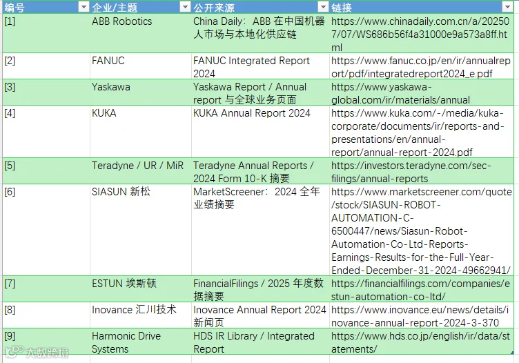Open the chinadaily.com.cn link
Viewport: 519px width, 363px height.
pyautogui.click(x=422, y=33)
